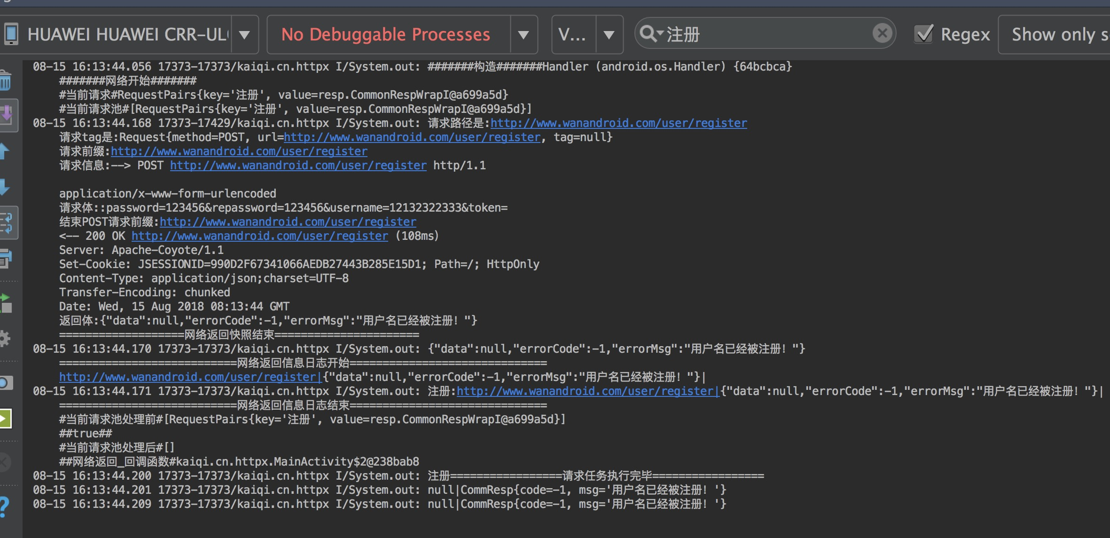The width and height of the screenshot is (1110, 538).
Task: Expand the No Debuggable Processes dropdown
Action: point(523,34)
